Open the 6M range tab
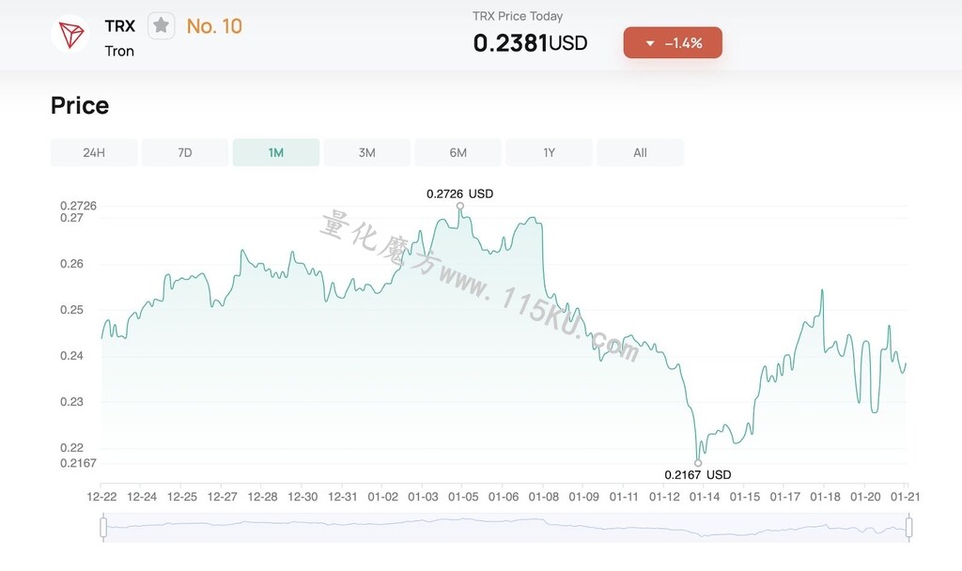This screenshot has height=571, width=962. 458,153
